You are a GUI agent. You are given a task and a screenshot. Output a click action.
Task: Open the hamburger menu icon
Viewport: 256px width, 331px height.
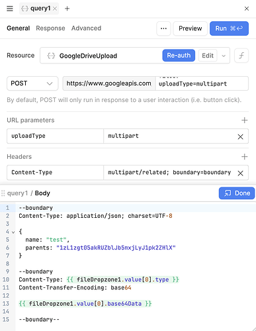pyautogui.click(x=10, y=9)
